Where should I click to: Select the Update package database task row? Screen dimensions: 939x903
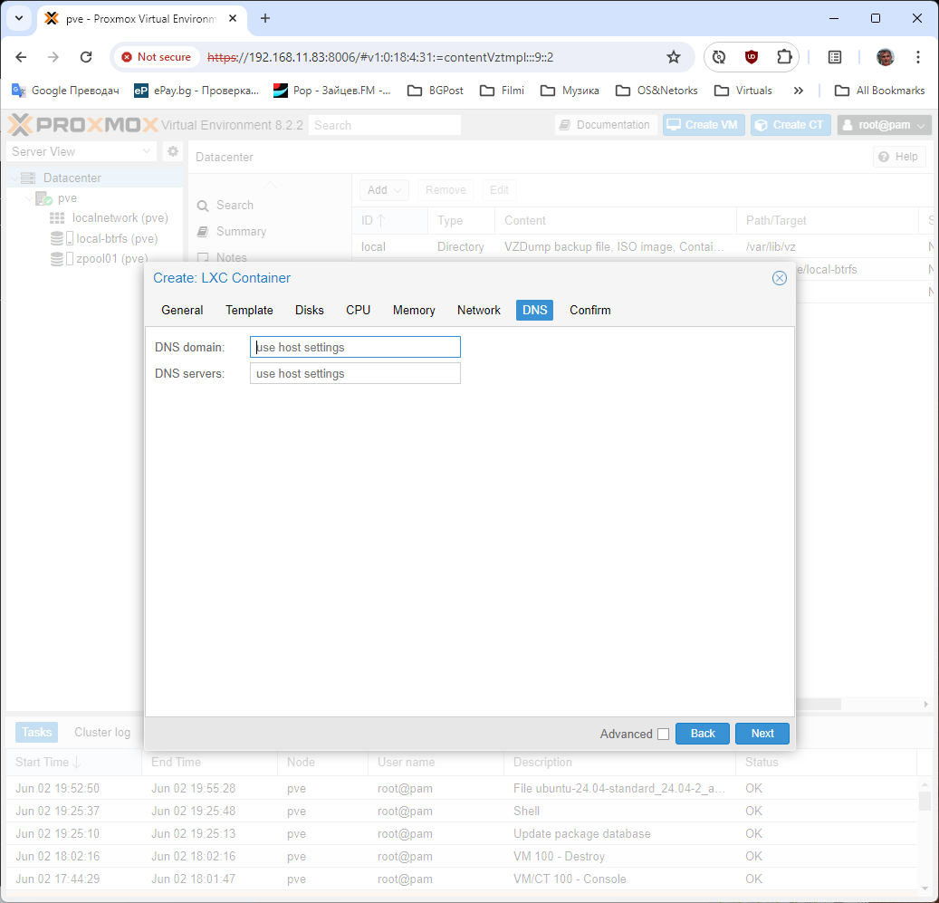pos(462,833)
